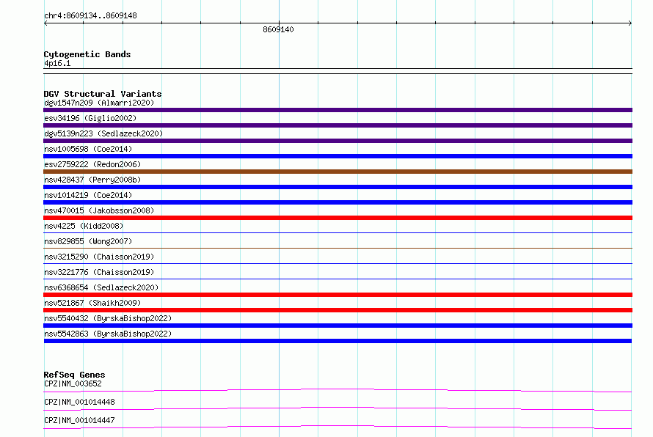Click nsv829855 (Wong2007) label
The height and width of the screenshot is (437, 653).
[88, 241]
